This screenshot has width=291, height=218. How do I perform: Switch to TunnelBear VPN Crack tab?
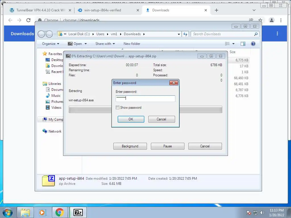40,10
